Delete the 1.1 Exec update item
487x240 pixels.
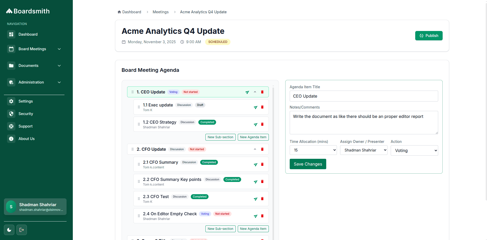[262, 107]
